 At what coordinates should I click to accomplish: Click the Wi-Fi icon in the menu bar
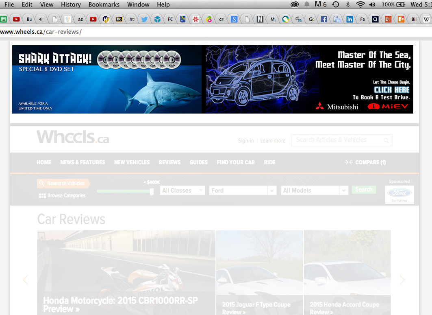(360, 4)
